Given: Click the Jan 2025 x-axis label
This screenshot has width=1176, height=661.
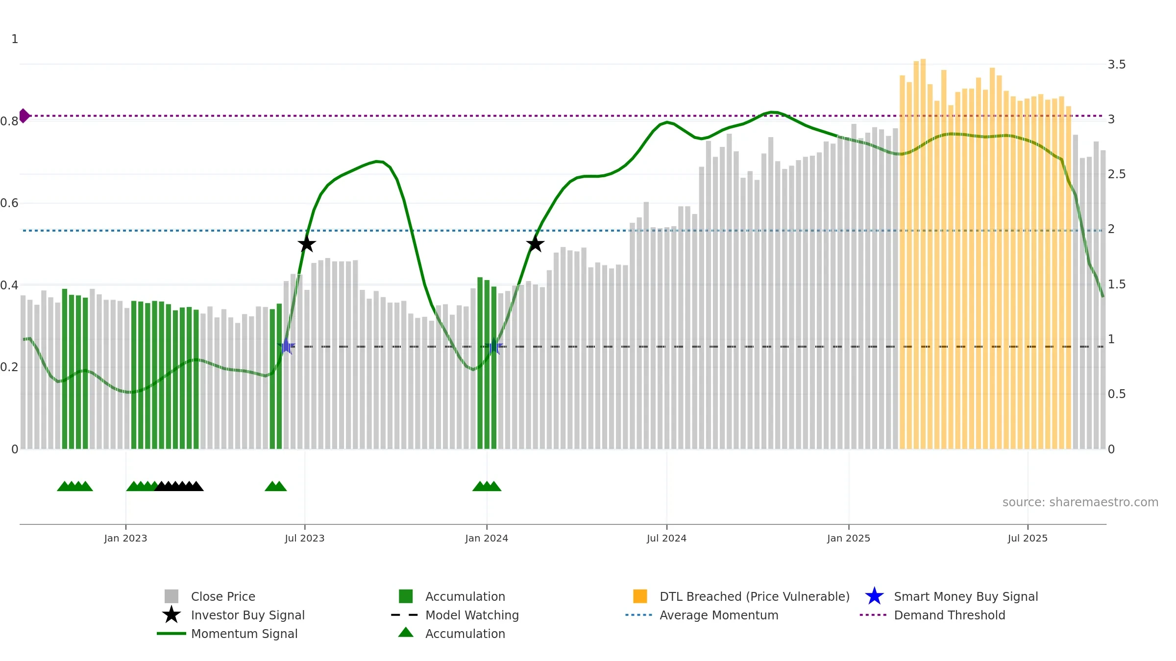Looking at the screenshot, I should [849, 539].
